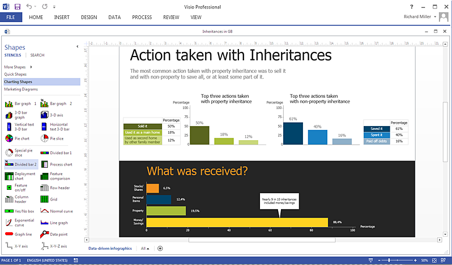Click PAGE 1 OF 1 status
Screen dimensions: 452x265
pyautogui.click(x=11, y=260)
